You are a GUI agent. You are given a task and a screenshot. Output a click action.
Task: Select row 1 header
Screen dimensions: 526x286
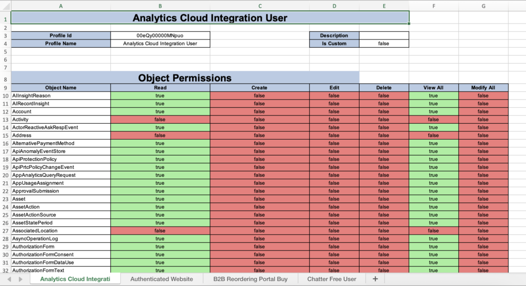tap(5, 19)
